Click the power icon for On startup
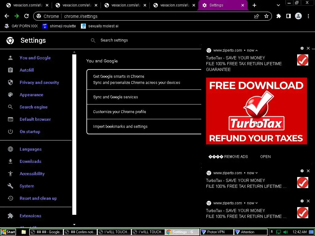Screen dimensions: 315x236 tap(10, 132)
